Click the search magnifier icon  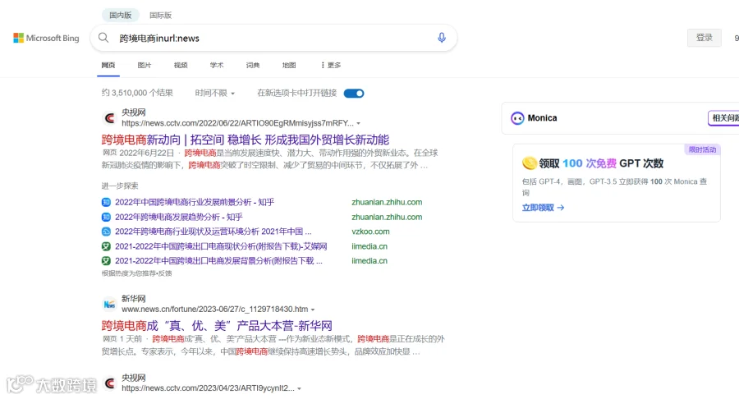(103, 38)
